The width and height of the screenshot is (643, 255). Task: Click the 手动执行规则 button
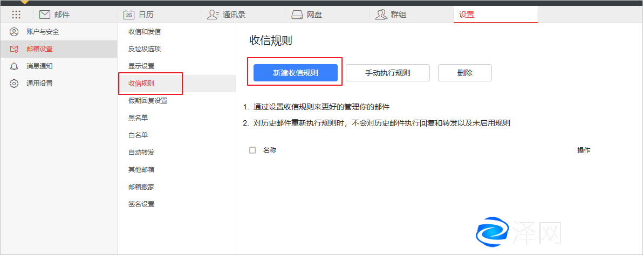coord(387,73)
